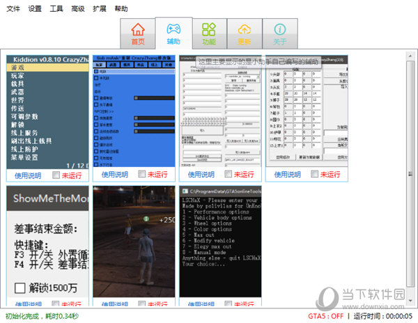Open the 高级 menu

(78, 9)
